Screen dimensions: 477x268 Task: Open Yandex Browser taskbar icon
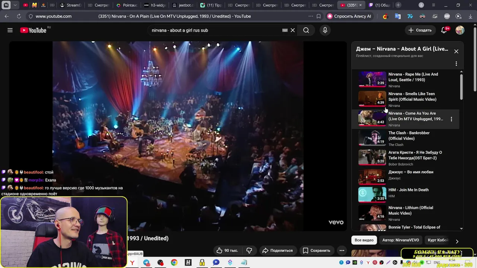pyautogui.click(x=132, y=262)
